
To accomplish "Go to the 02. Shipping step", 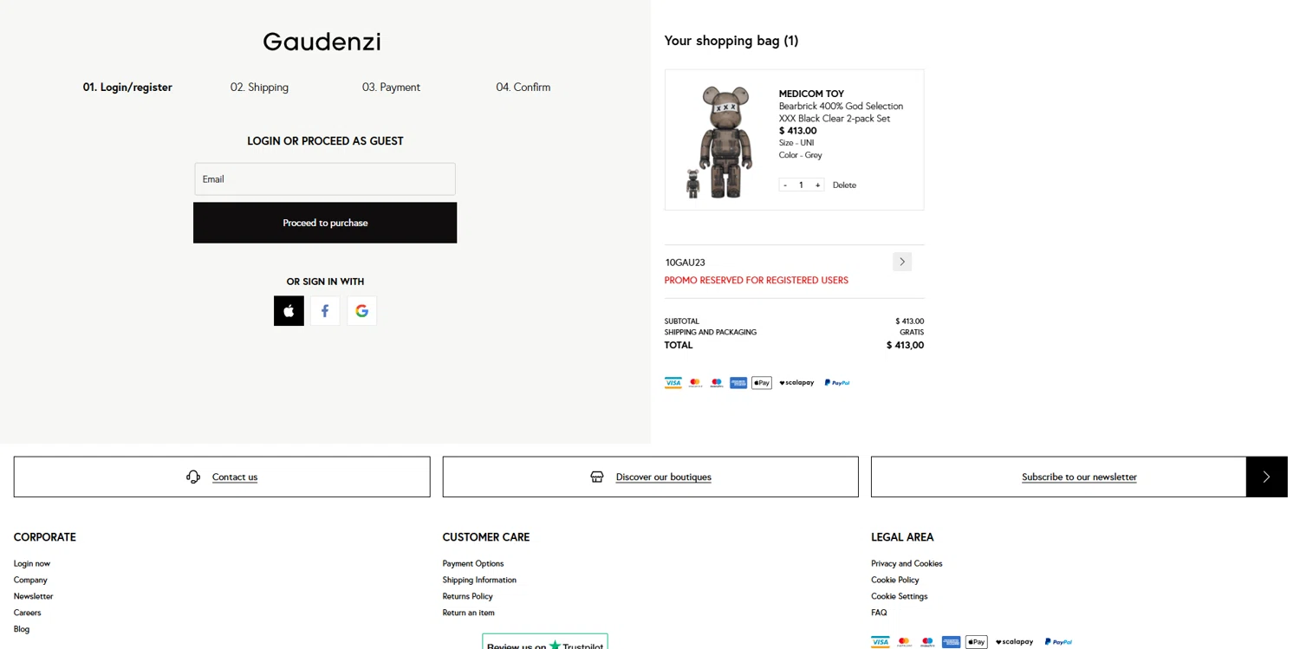I will point(259,87).
